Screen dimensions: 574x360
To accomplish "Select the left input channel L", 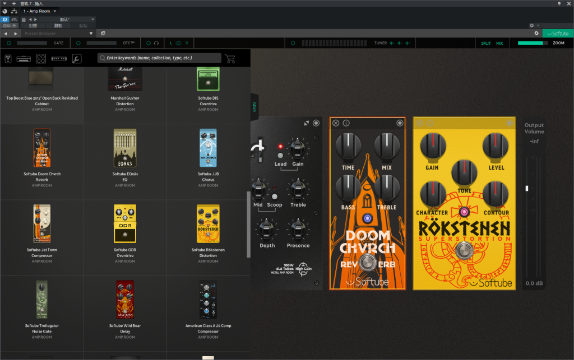I will [170, 43].
